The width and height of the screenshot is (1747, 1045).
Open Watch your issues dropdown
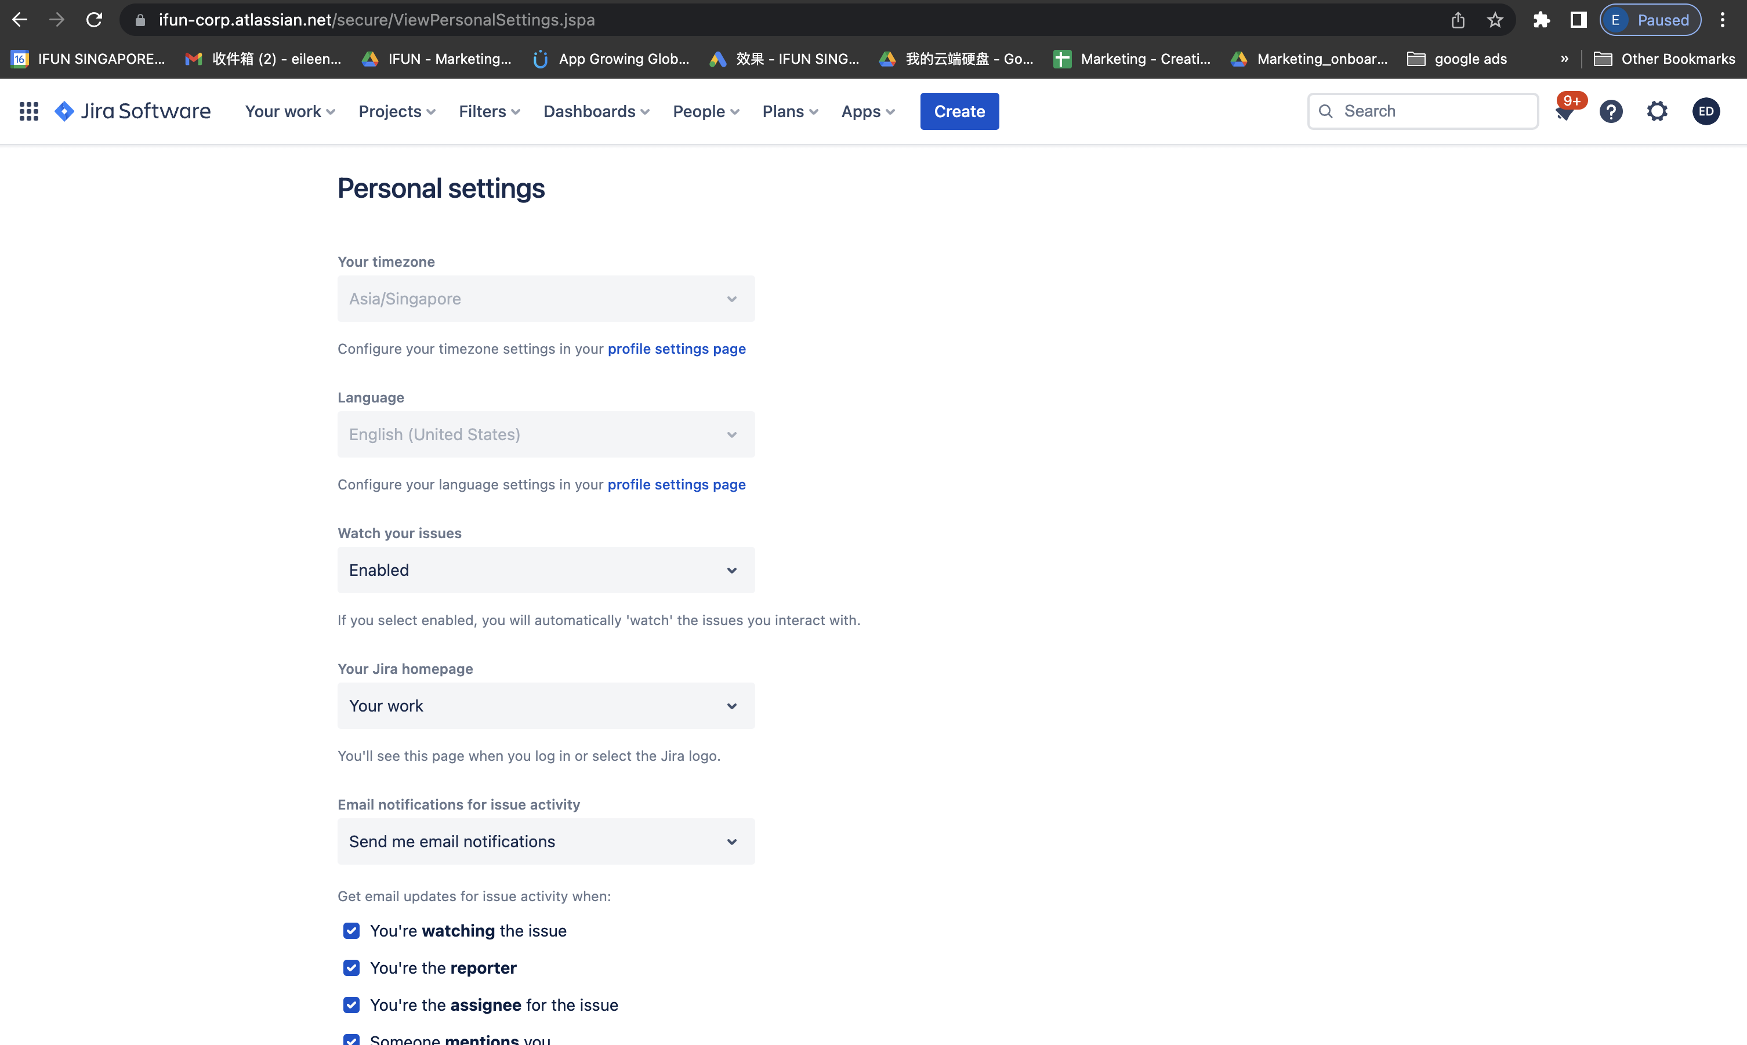point(546,571)
